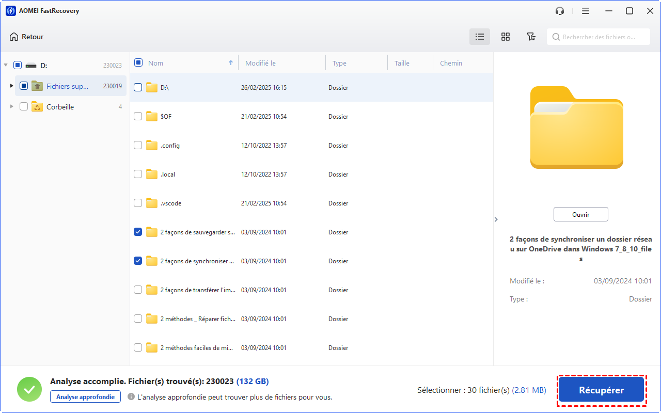This screenshot has height=413, width=661.
Task: Click the 2.81 MB selection size text
Action: (x=529, y=390)
